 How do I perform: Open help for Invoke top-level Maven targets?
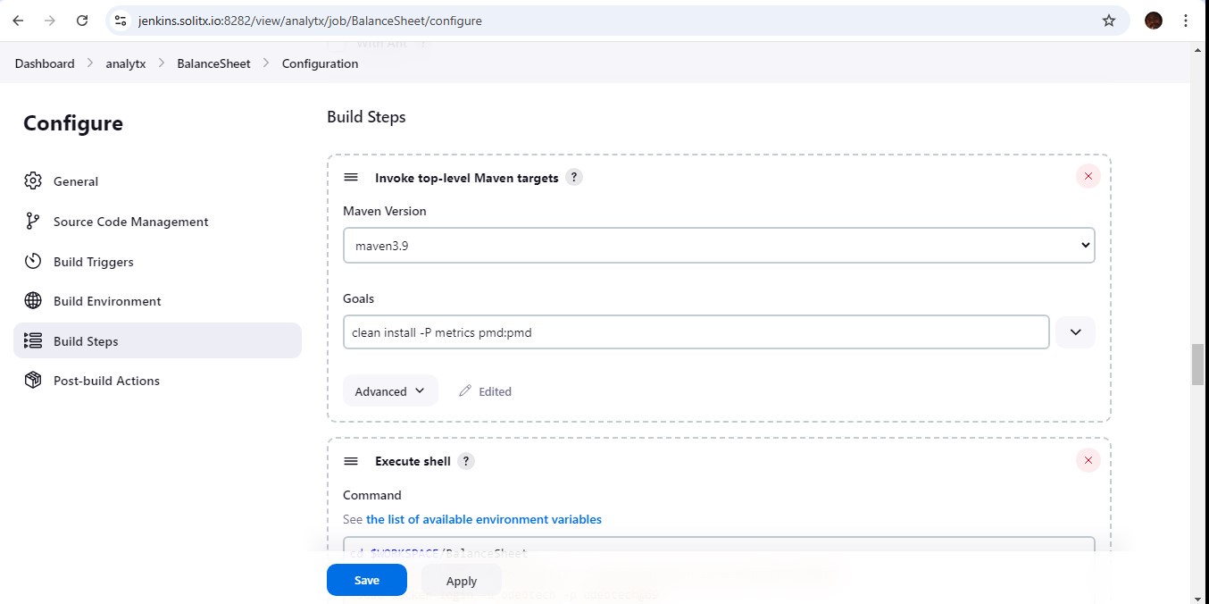point(575,178)
